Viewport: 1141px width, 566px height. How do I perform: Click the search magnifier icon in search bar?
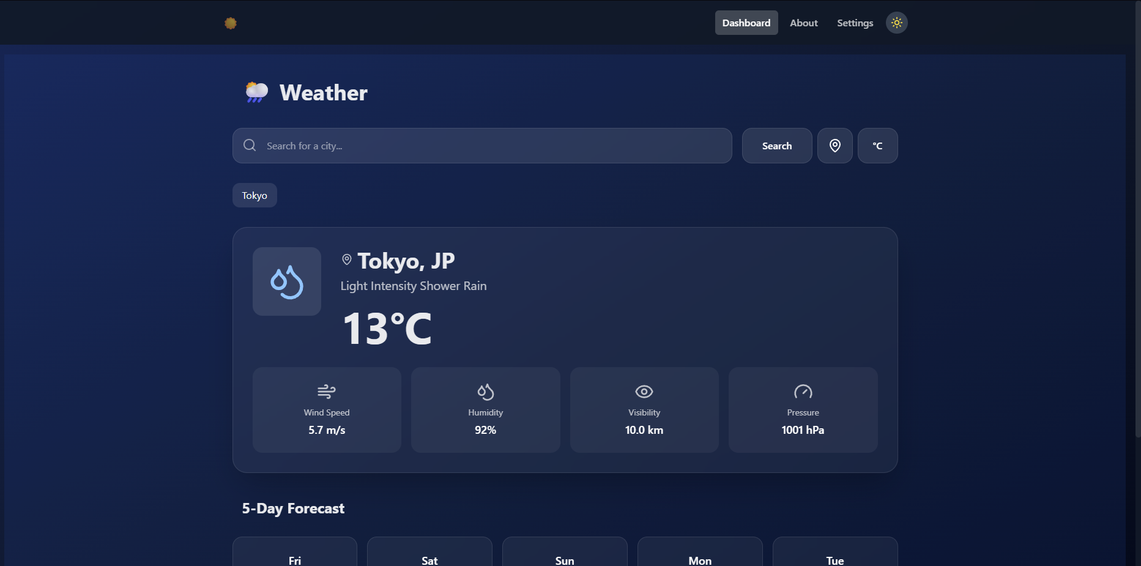(x=250, y=145)
